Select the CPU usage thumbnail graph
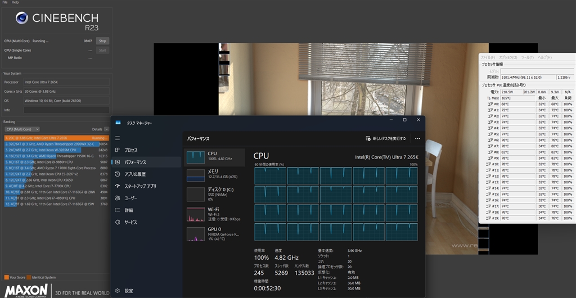The height and width of the screenshot is (298, 576). click(195, 157)
